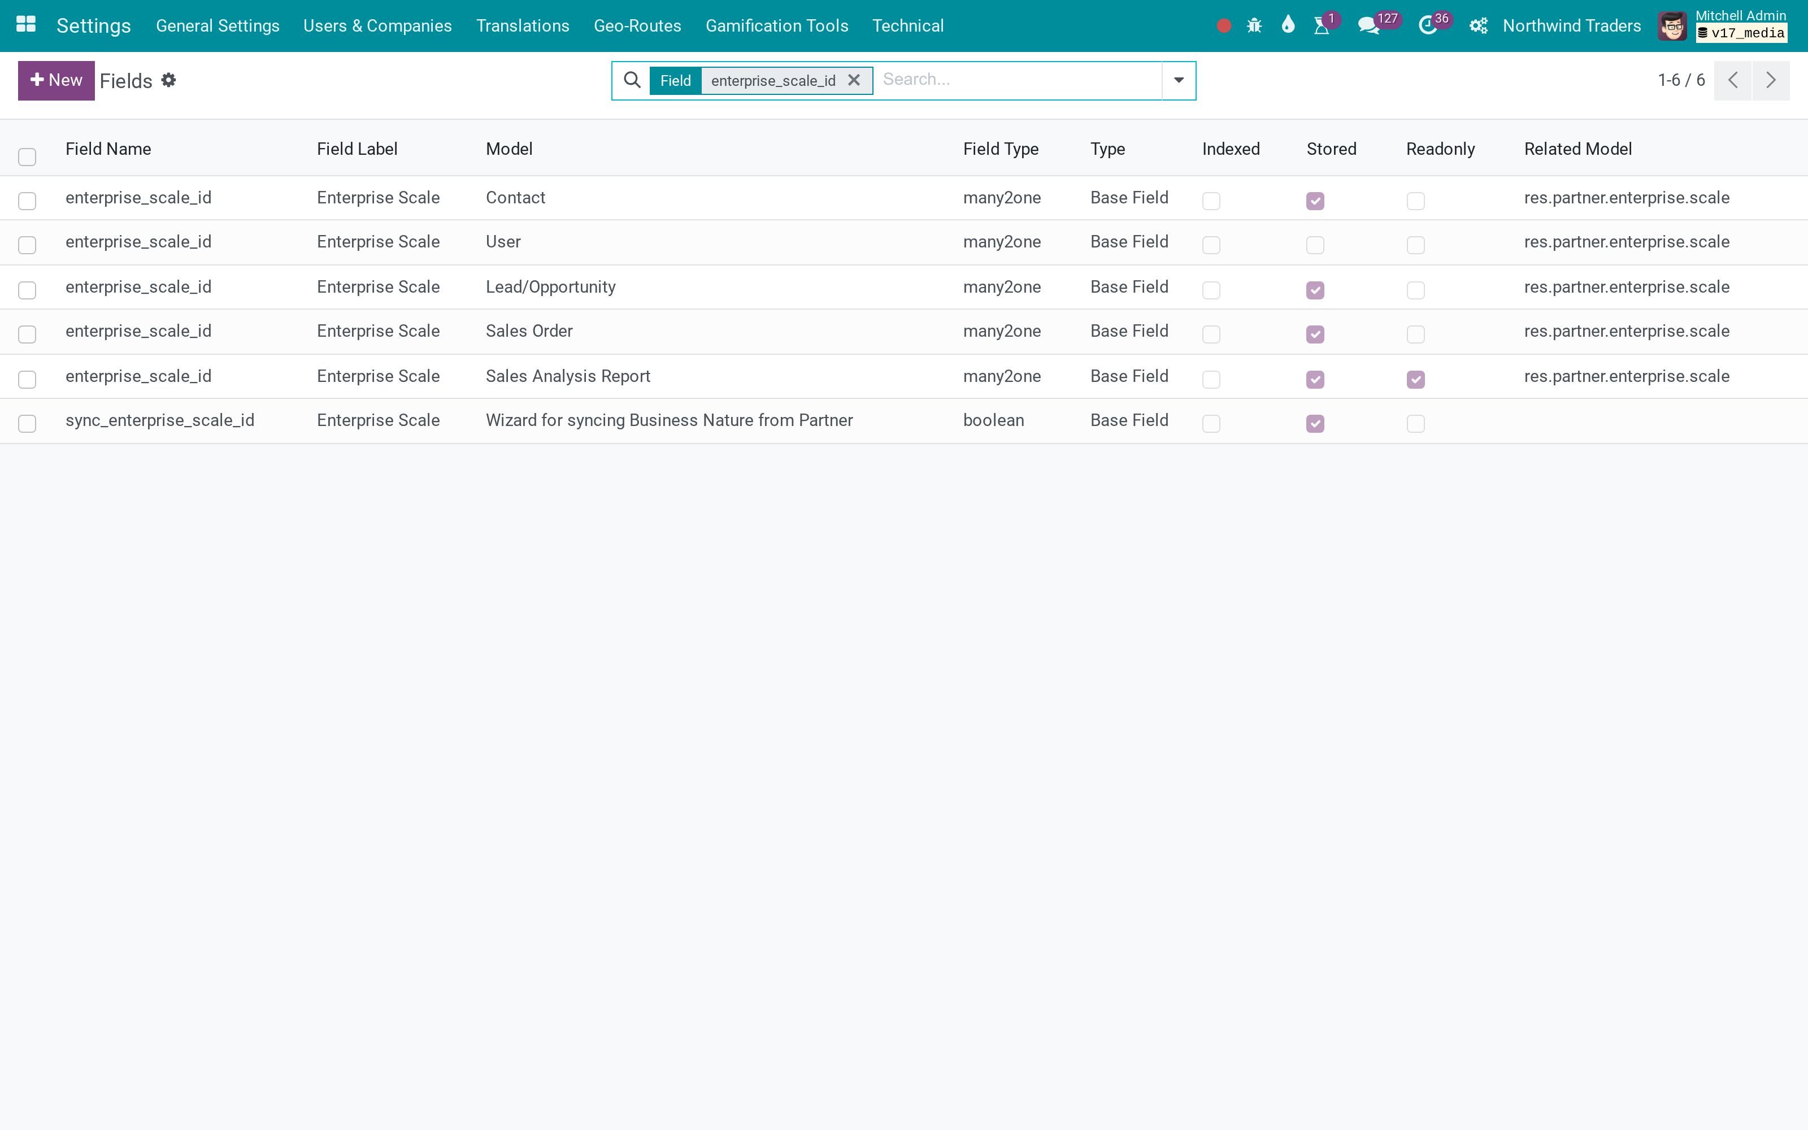Open the debug bug icon menu

coord(1254,26)
